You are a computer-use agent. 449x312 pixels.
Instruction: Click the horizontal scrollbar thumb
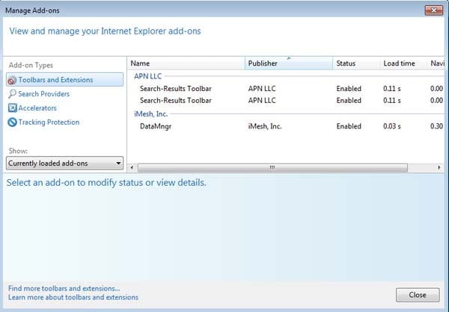pyautogui.click(x=272, y=167)
